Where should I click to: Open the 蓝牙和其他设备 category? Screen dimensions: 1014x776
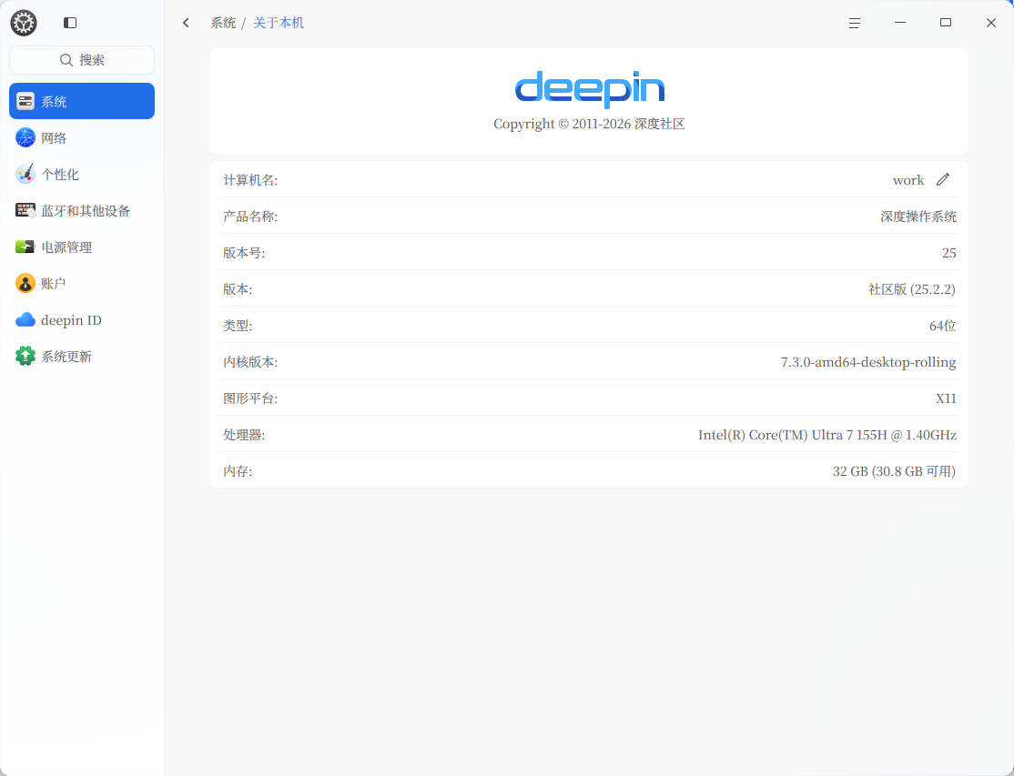(82, 211)
